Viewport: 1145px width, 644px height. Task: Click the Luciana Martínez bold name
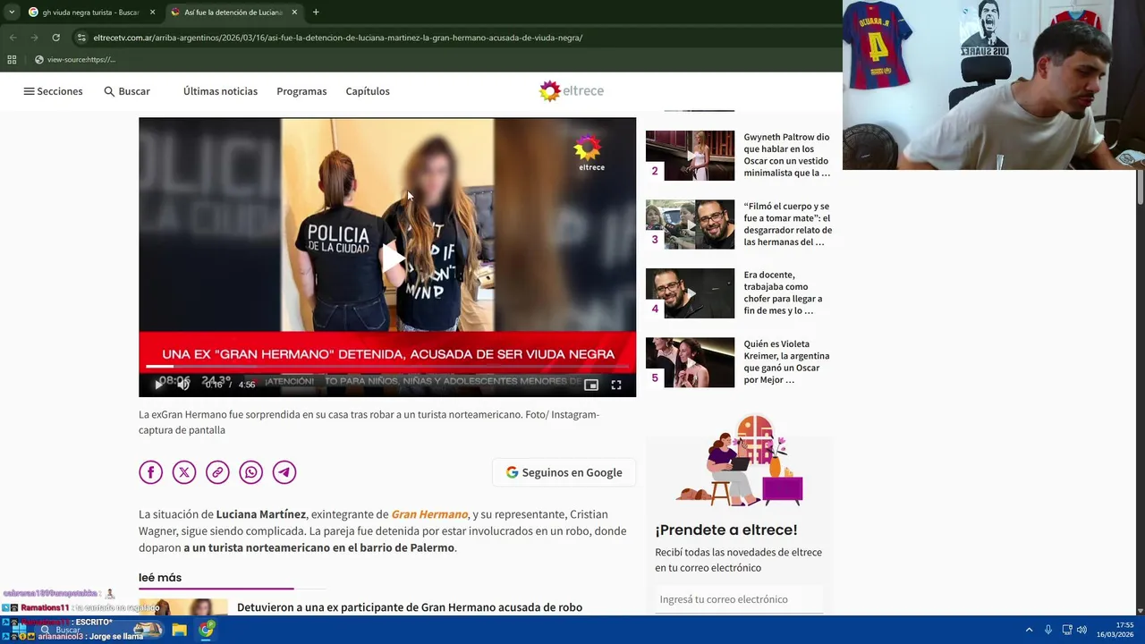(261, 514)
